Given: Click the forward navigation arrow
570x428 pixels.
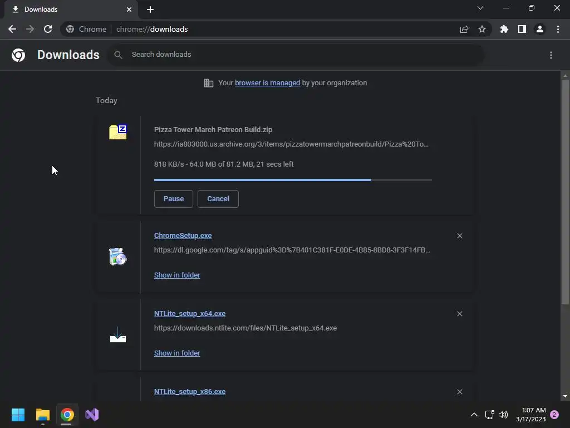Looking at the screenshot, I should pos(30,29).
